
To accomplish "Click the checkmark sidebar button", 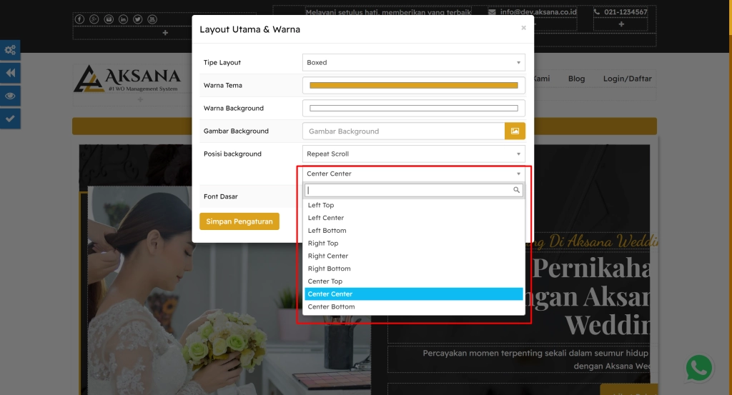I will click(x=10, y=119).
